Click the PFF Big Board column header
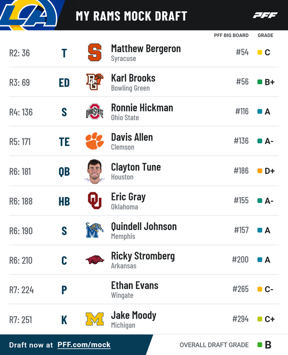Screen dimensions: 288x355 231,35
